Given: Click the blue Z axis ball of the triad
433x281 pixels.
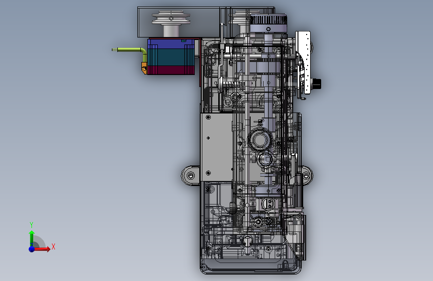Looking at the screenshot, I should tap(32, 249).
